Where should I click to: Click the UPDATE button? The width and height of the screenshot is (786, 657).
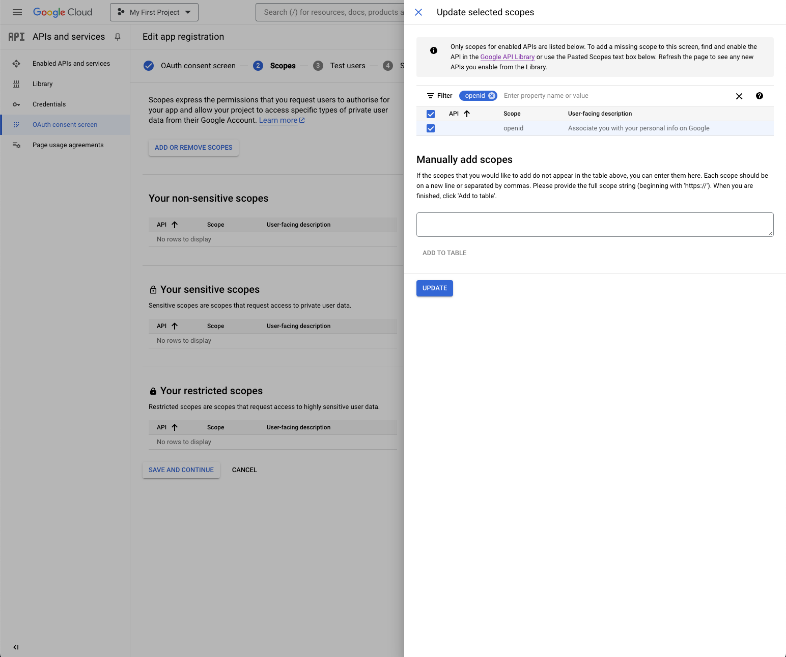tap(435, 288)
